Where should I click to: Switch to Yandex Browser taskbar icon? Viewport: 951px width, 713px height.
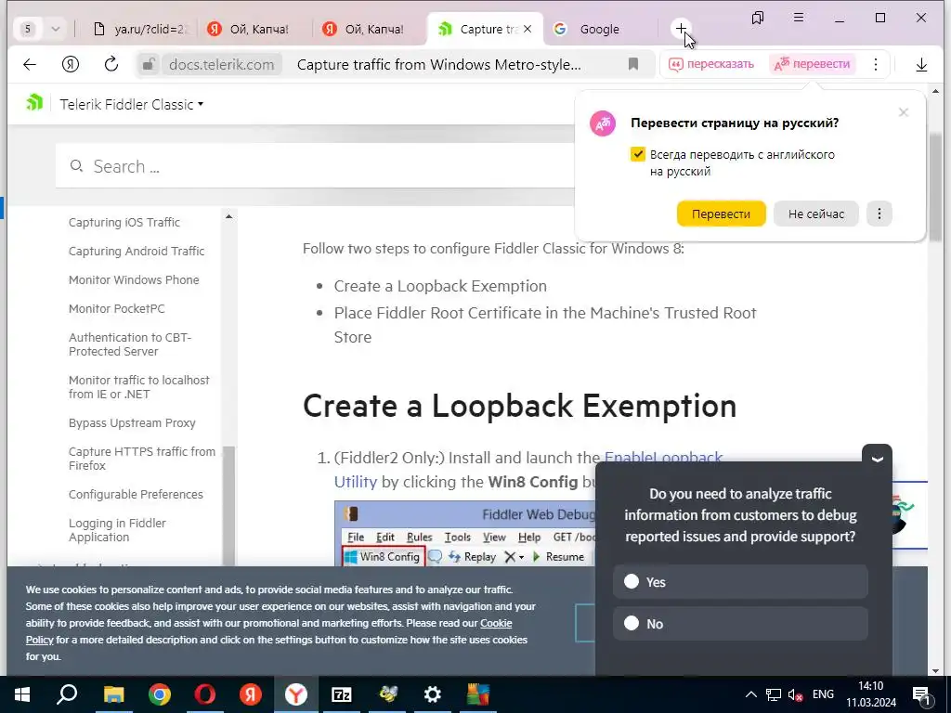click(x=296, y=694)
